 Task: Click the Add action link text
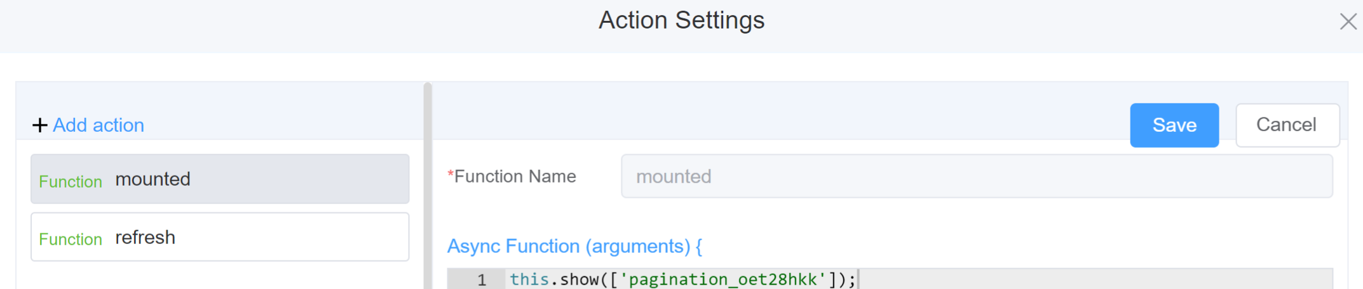pos(98,125)
